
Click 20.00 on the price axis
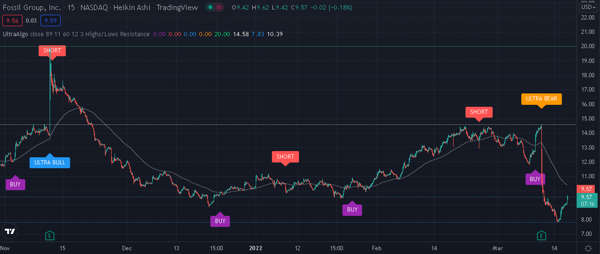point(587,46)
